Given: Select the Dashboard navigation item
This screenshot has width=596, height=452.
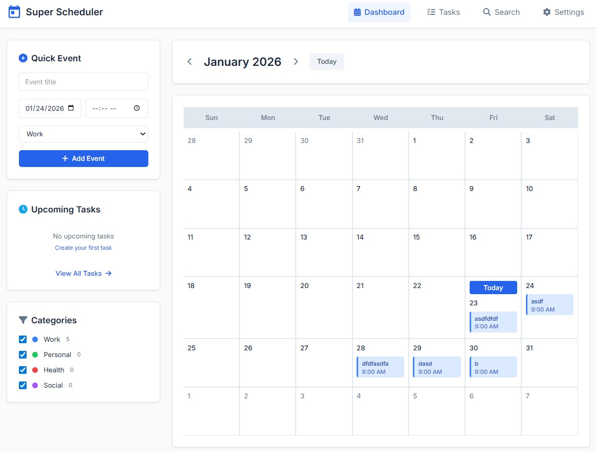Looking at the screenshot, I should (379, 12).
